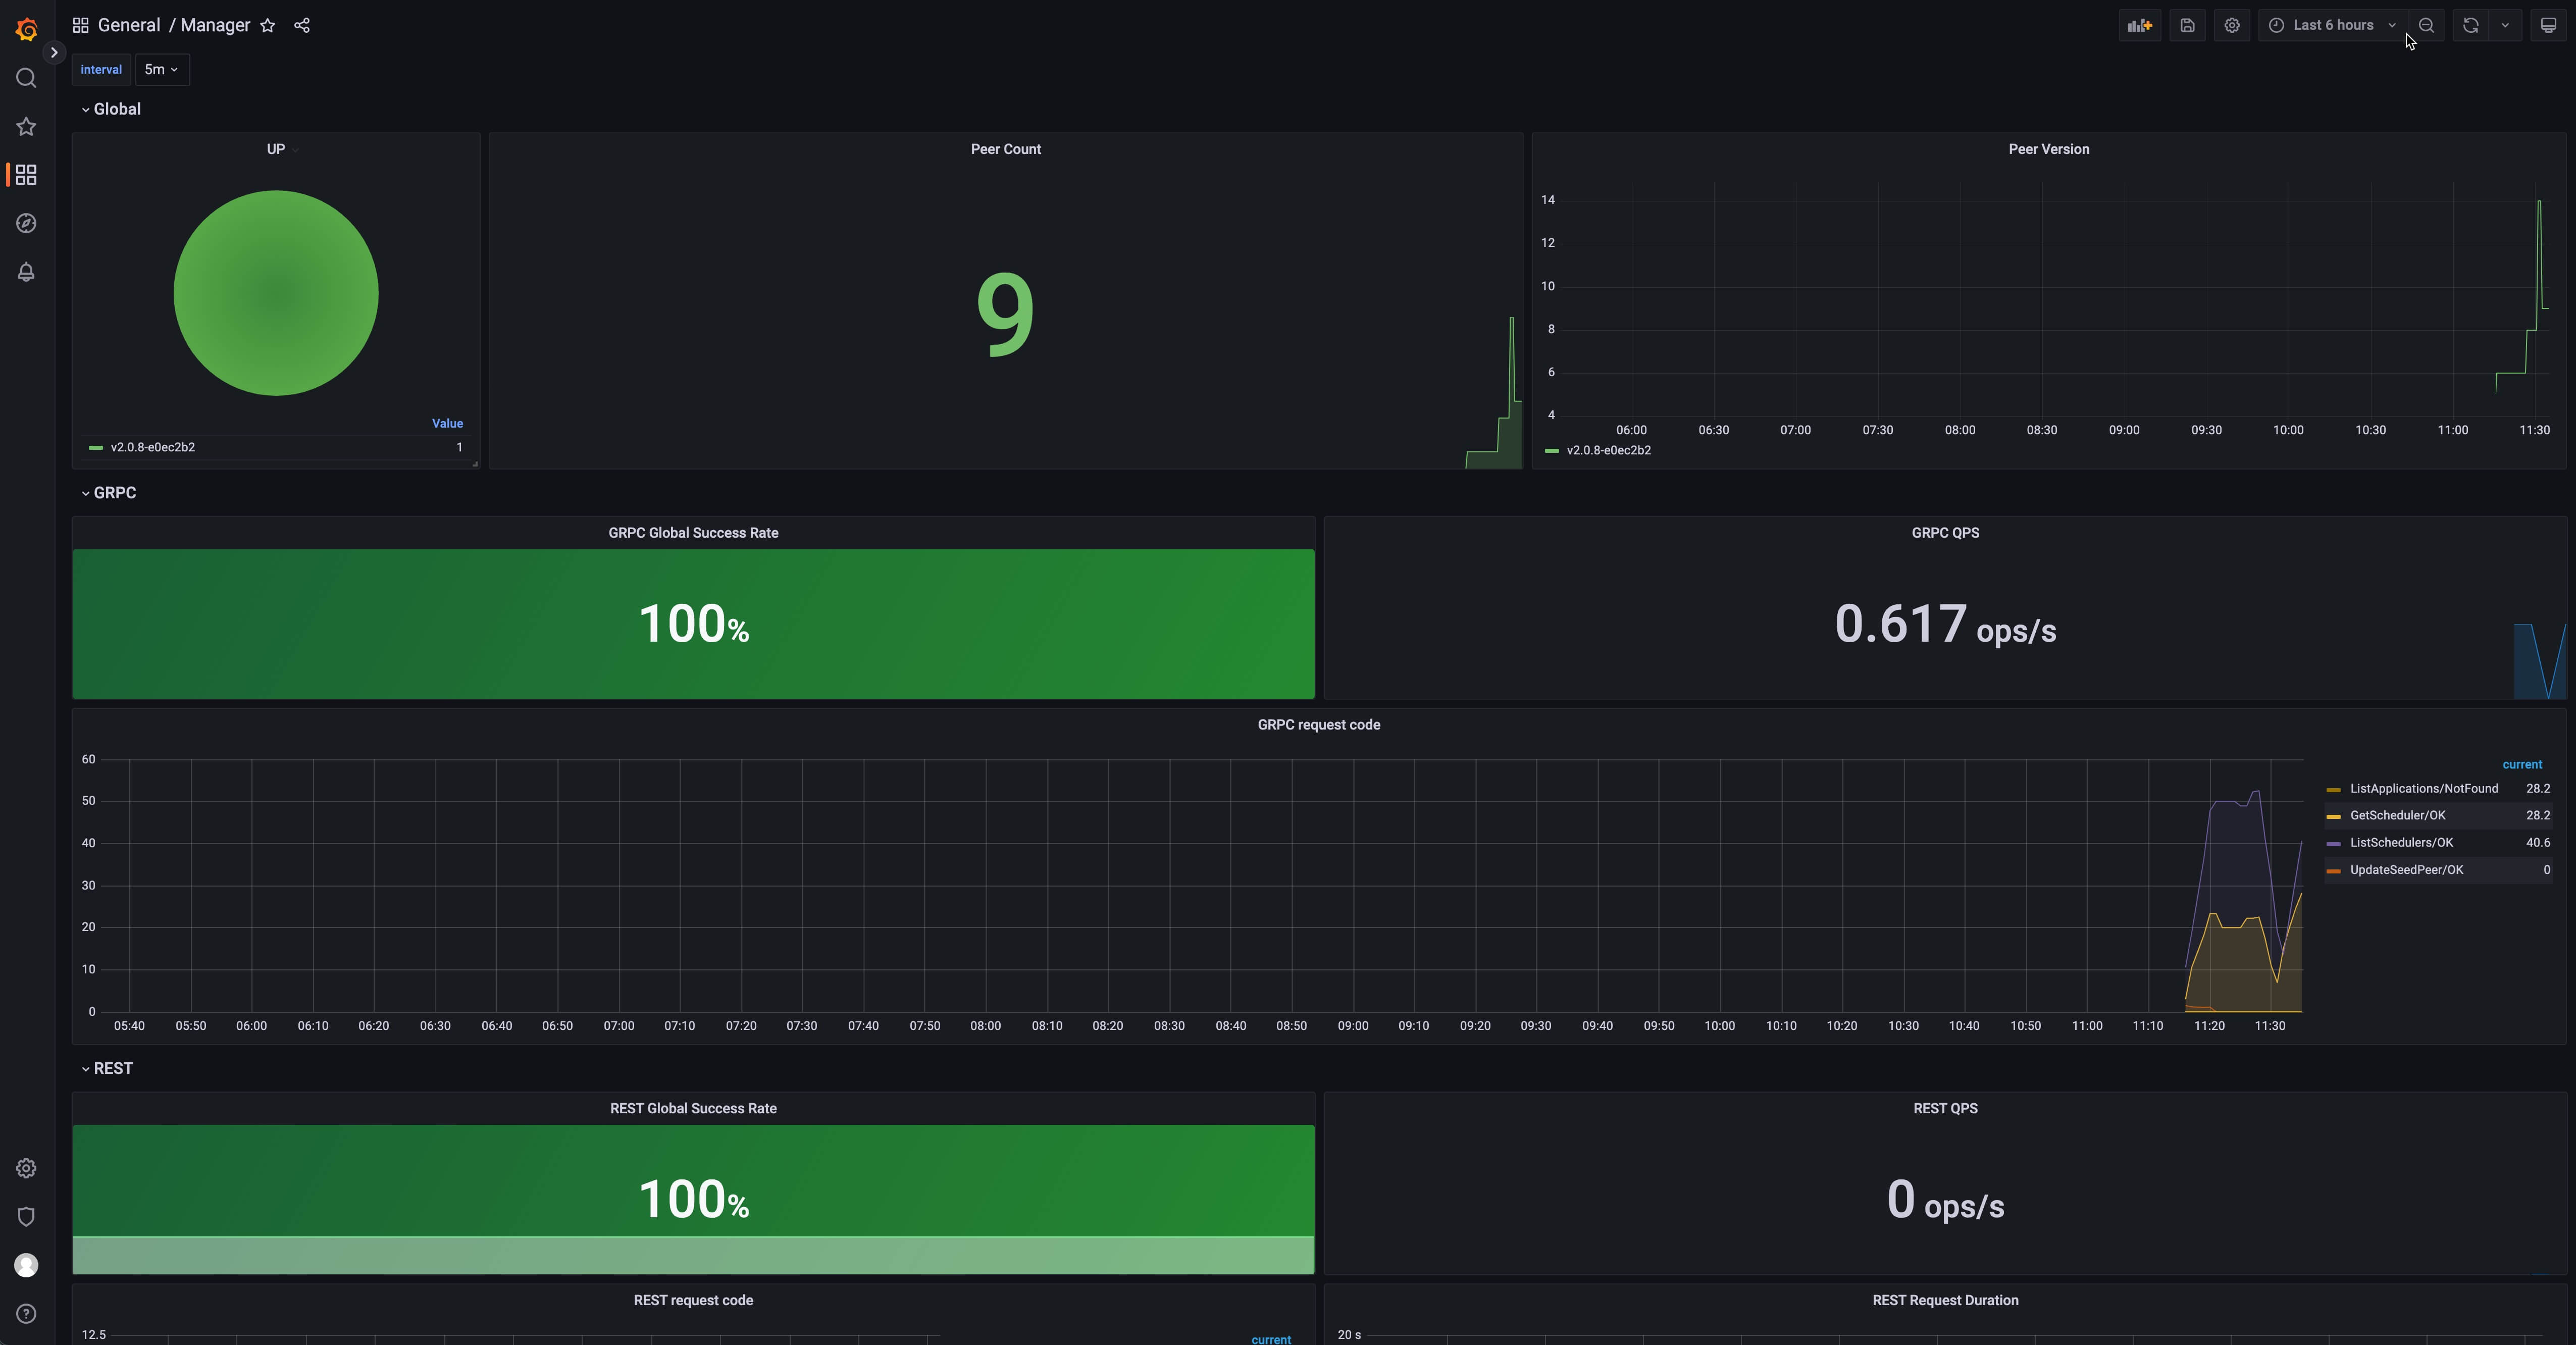Click the GRPC request code panel title
The image size is (2576, 1345).
[x=1318, y=725]
